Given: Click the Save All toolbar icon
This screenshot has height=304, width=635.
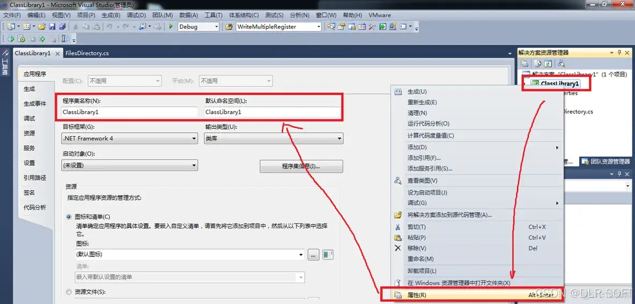Looking at the screenshot, I should point(62,27).
